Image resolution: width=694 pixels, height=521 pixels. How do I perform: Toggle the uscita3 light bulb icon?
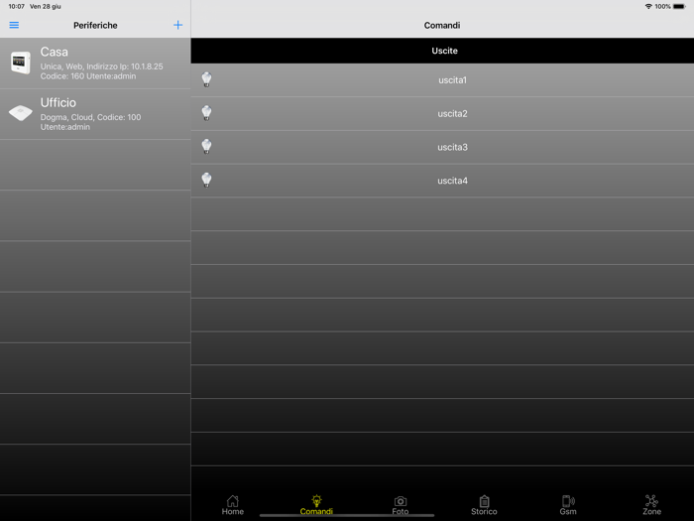[206, 147]
